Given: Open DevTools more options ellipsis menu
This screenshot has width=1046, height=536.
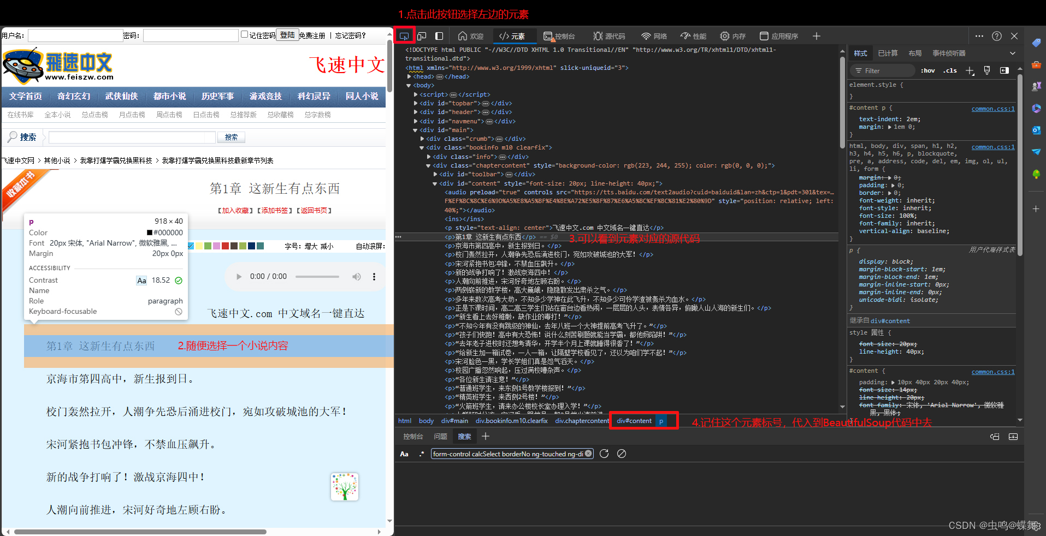Looking at the screenshot, I should click(x=979, y=36).
